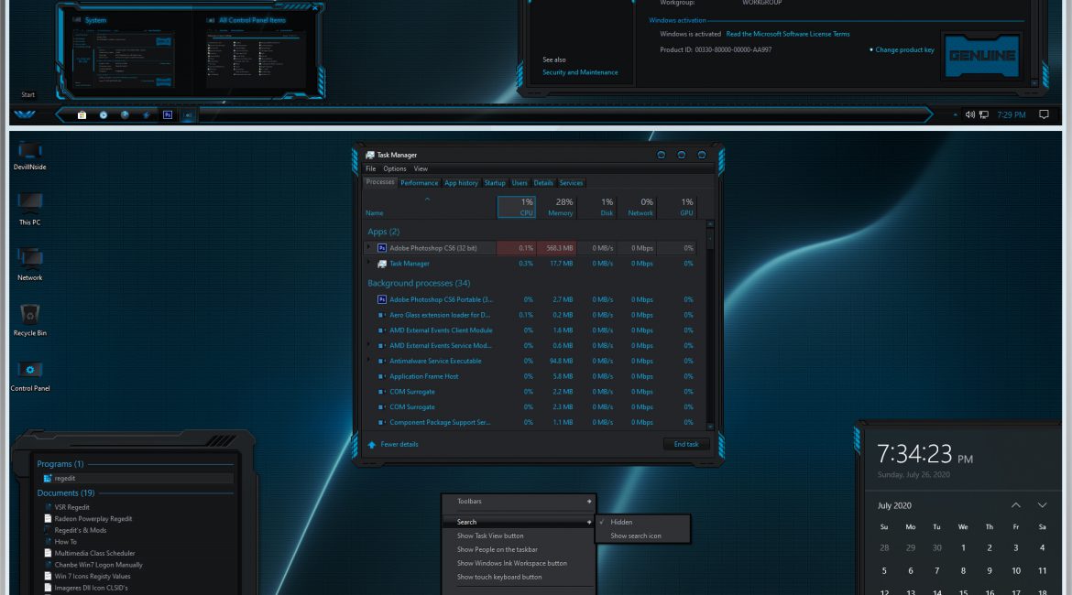Open the Search submenu in context menu

[519, 522]
